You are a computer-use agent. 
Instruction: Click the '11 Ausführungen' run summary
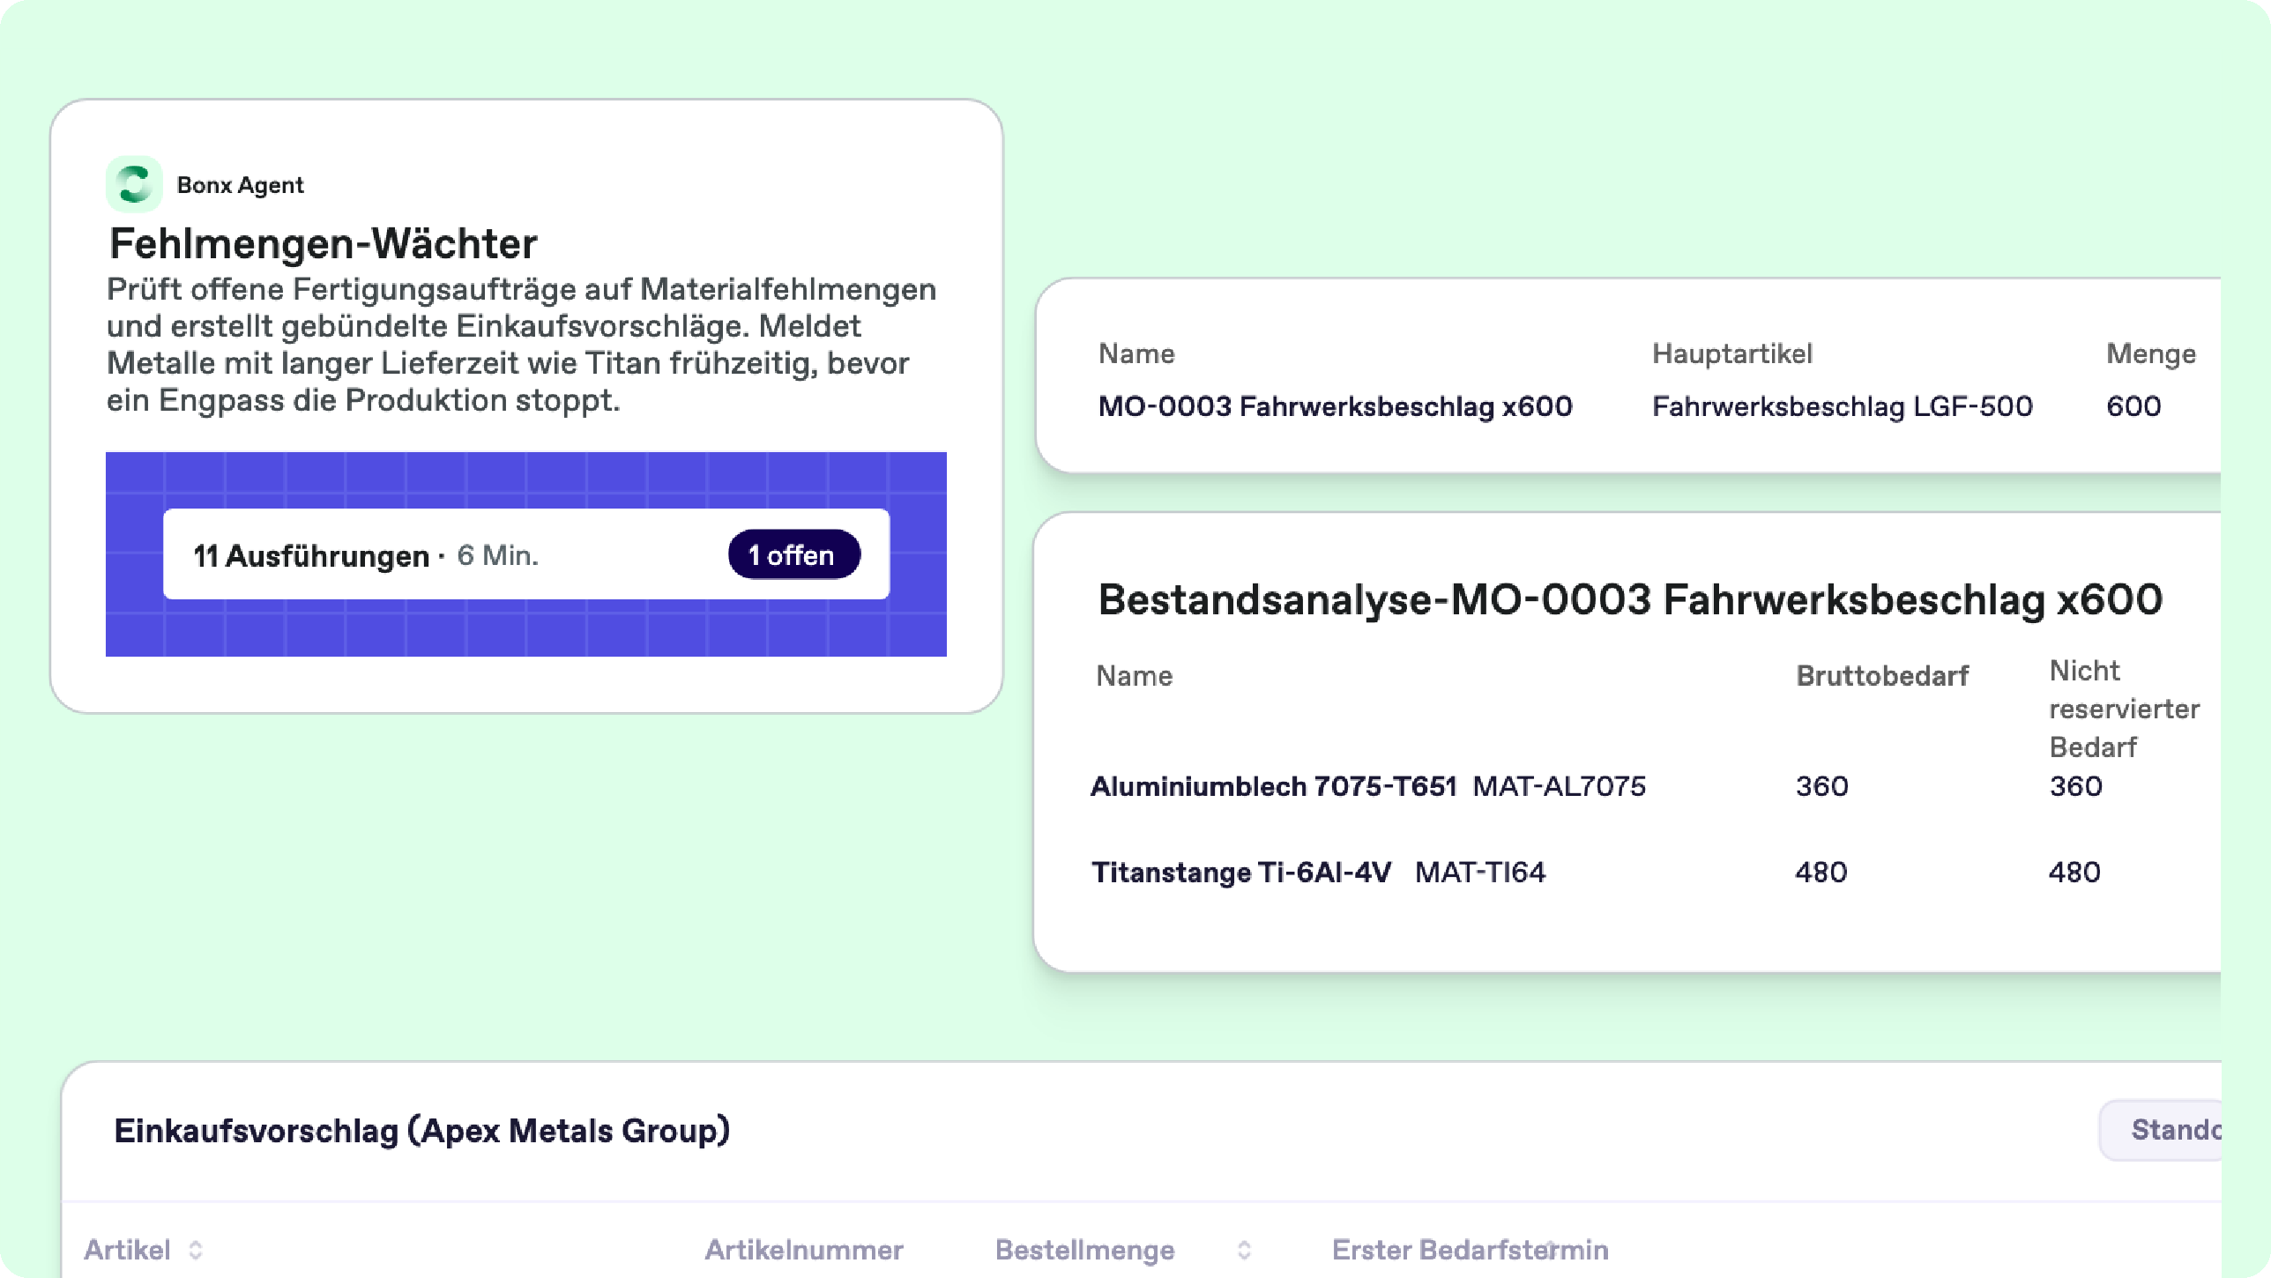[x=310, y=555]
